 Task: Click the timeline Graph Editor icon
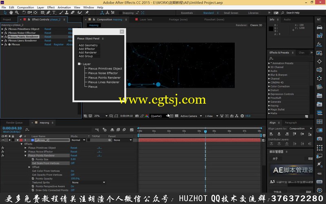132,130
